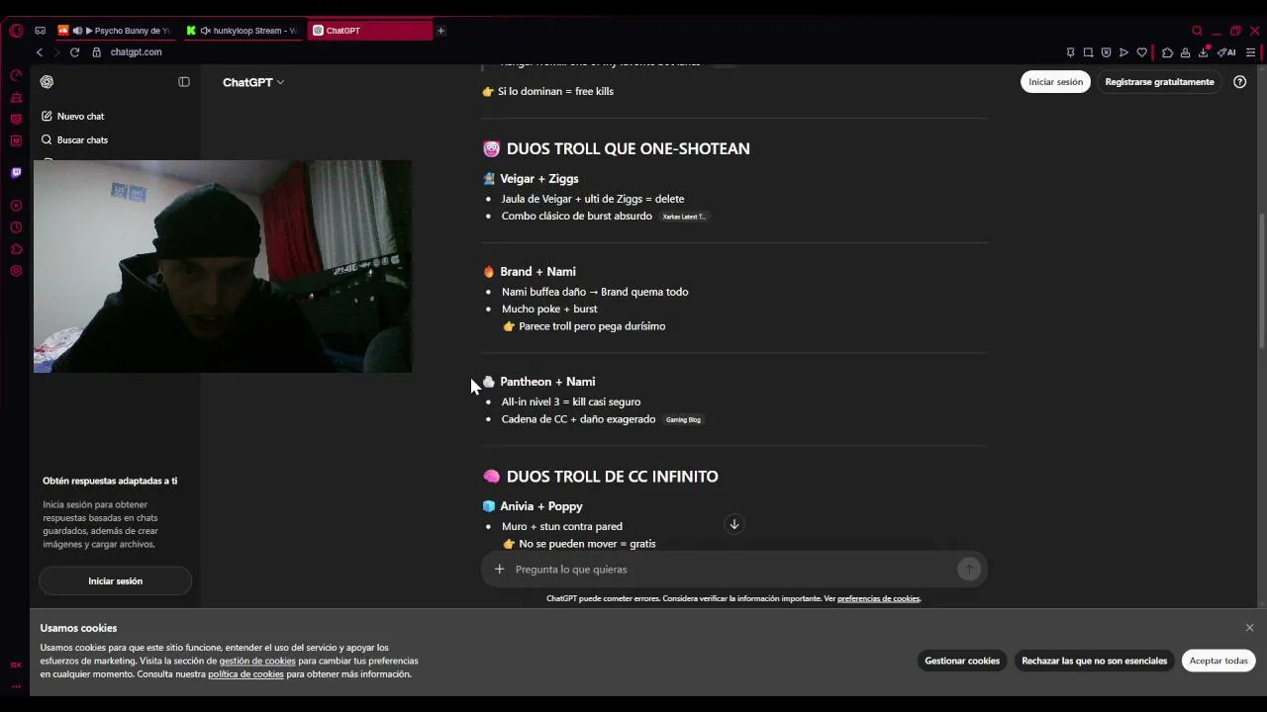Focus the Pregunta lo que quieras field
Viewport: 1267px width, 712px height.
(732, 570)
